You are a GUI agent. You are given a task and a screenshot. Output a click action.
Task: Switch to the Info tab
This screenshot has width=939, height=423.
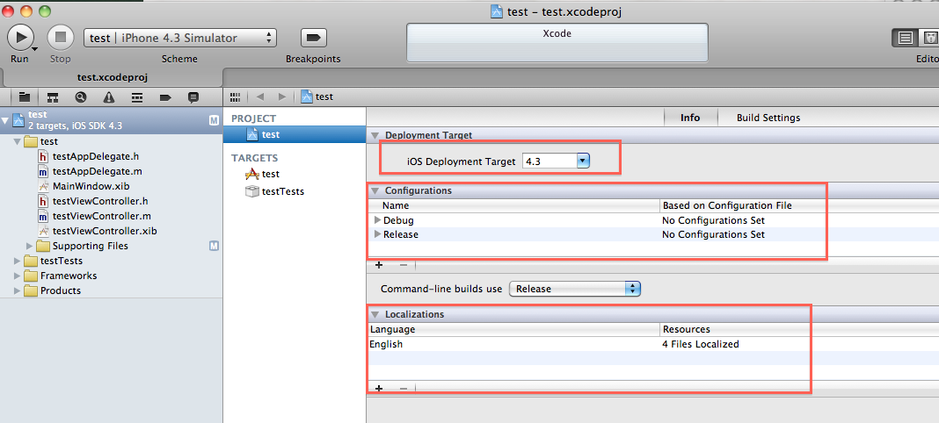coord(690,118)
